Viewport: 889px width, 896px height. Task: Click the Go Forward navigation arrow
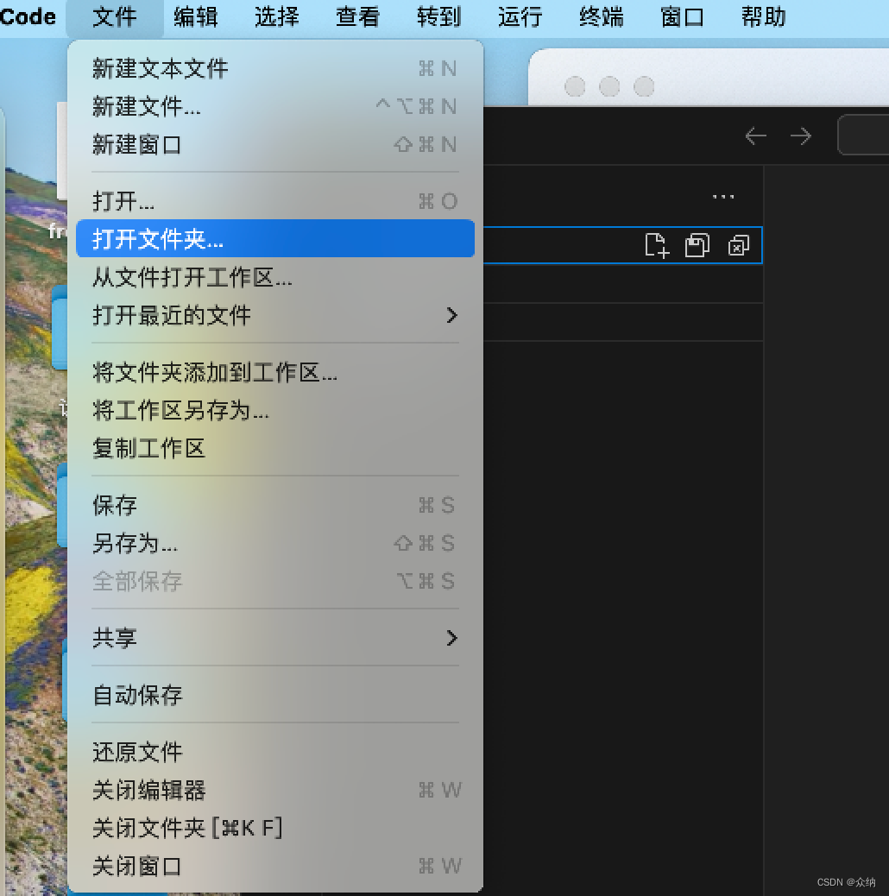(x=800, y=136)
